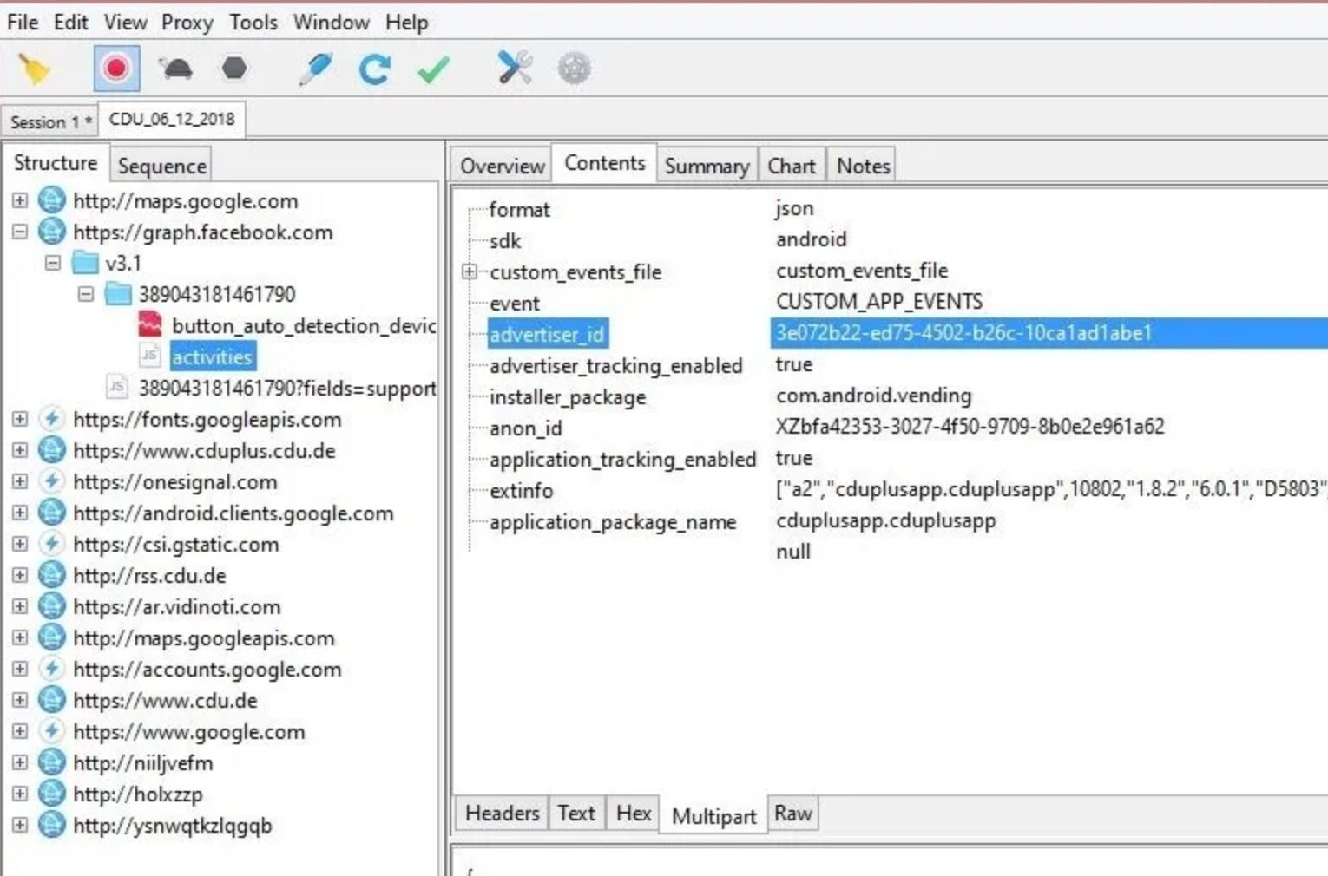The height and width of the screenshot is (876, 1328).
Task: Open the Edit menu
Action: 70,22
